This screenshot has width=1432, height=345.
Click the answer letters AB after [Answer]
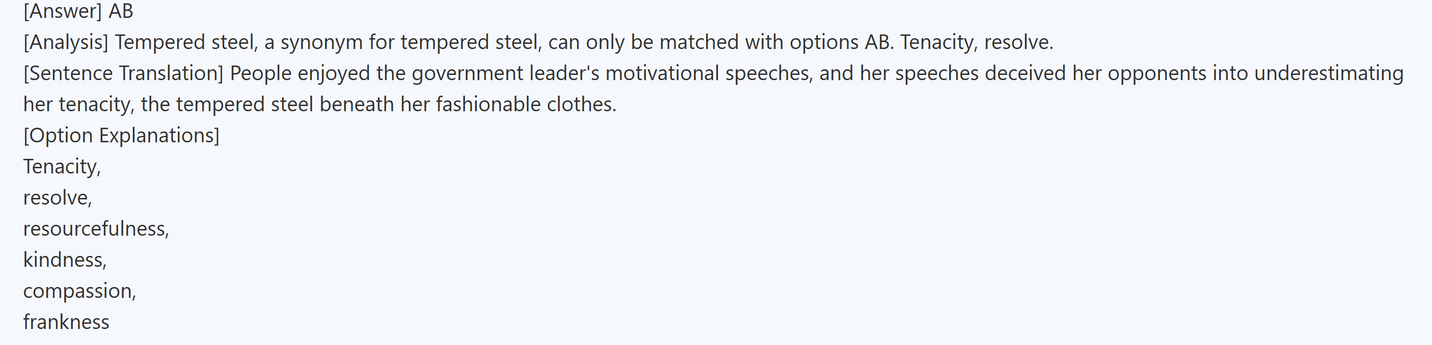point(120,11)
